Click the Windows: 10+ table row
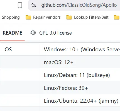The width and height of the screenshot is (120, 111). click(x=80, y=49)
